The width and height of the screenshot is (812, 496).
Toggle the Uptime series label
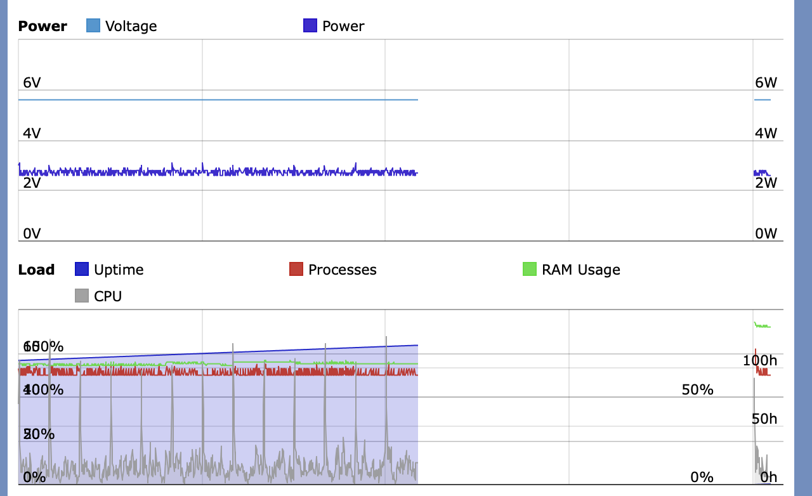click(x=119, y=270)
